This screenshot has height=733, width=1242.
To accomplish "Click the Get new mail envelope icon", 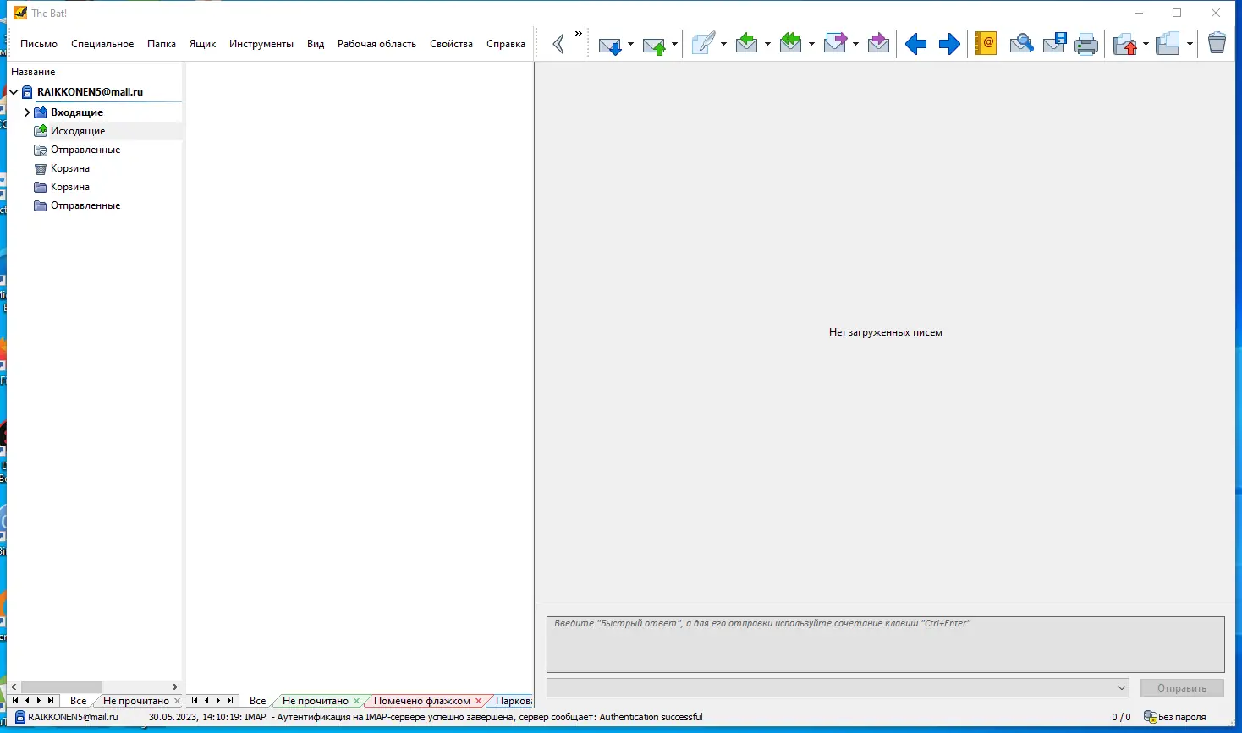I will coord(609,44).
